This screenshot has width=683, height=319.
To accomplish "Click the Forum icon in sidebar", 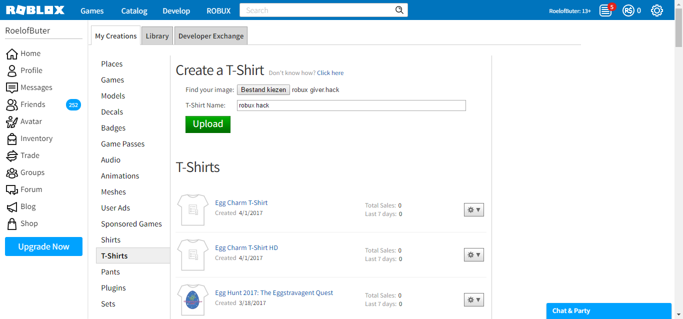I will click(11, 189).
